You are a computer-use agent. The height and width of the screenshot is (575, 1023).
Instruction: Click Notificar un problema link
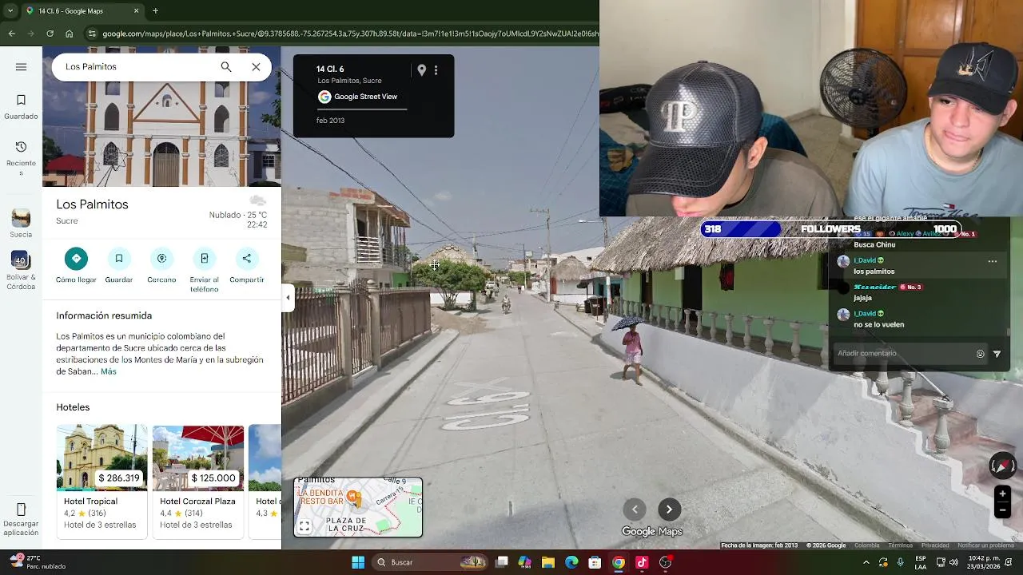985,545
